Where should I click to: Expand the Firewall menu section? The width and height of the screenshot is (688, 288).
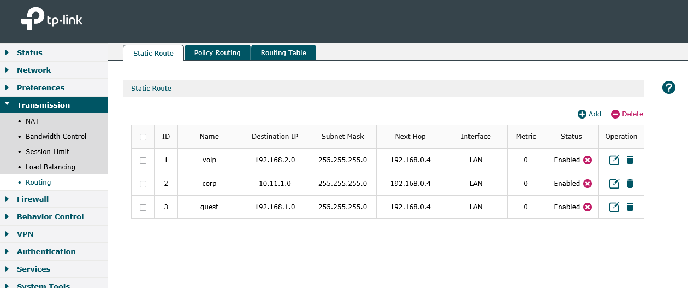(33, 199)
